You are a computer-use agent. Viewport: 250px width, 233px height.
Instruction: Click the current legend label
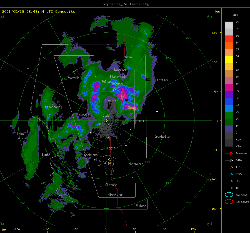point(241,195)
